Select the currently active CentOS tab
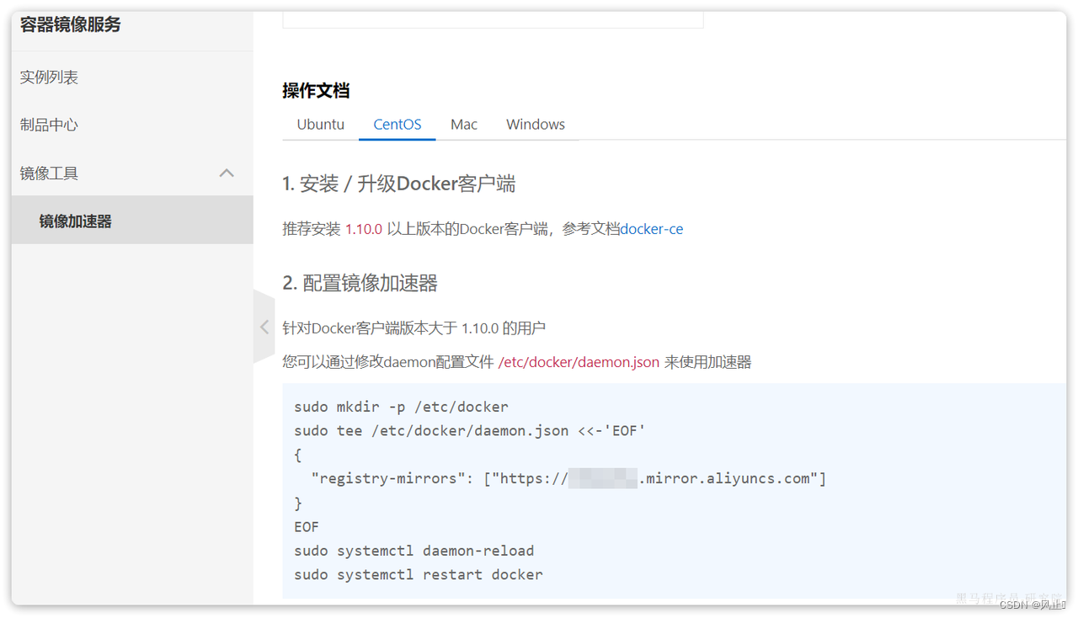This screenshot has height=618, width=1078. click(x=397, y=124)
